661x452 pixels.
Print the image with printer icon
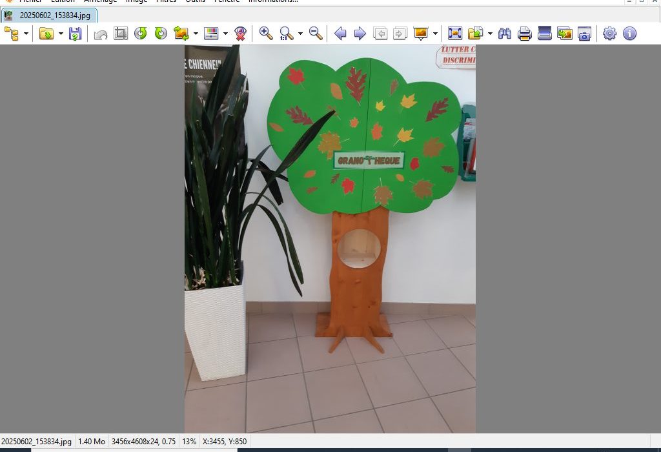524,34
